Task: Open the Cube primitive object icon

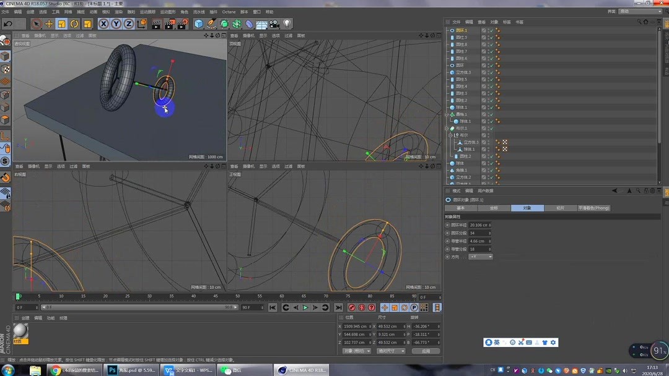Action: (199, 24)
